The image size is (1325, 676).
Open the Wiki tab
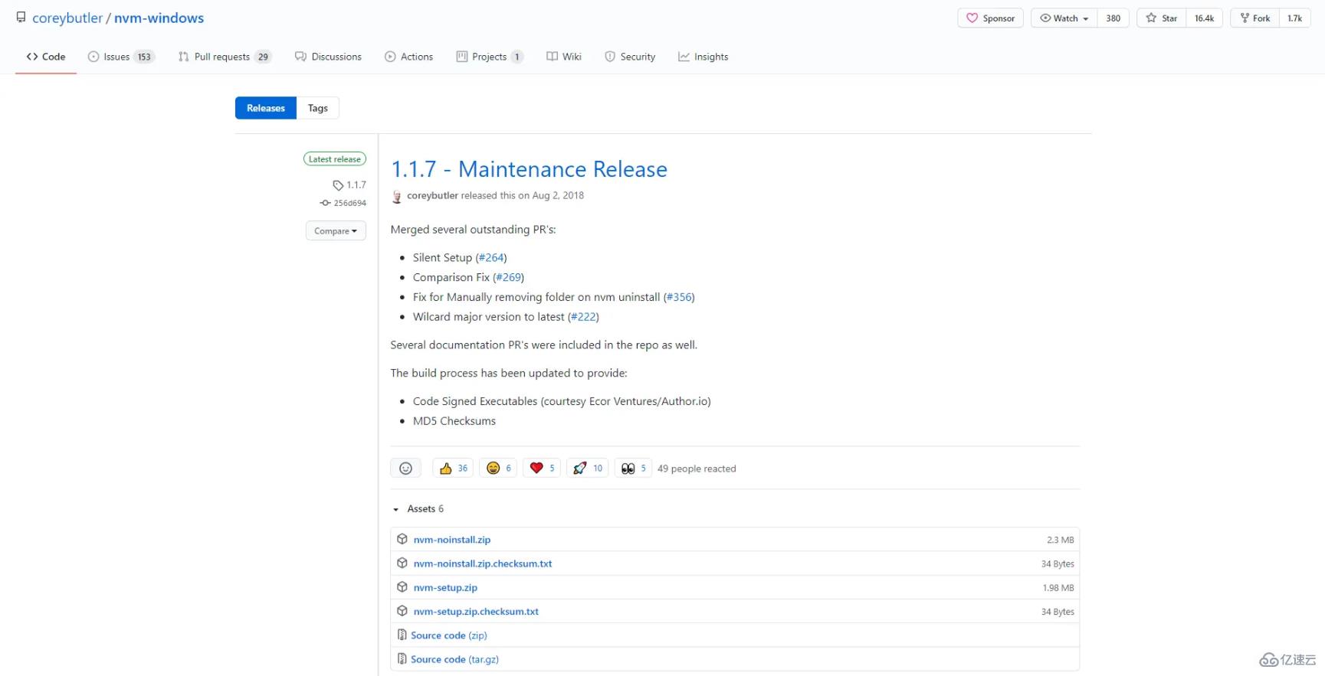(x=564, y=57)
